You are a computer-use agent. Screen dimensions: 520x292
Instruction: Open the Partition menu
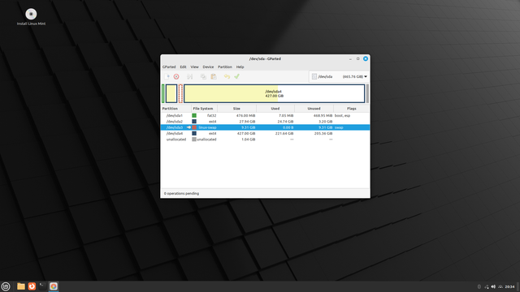[225, 67]
